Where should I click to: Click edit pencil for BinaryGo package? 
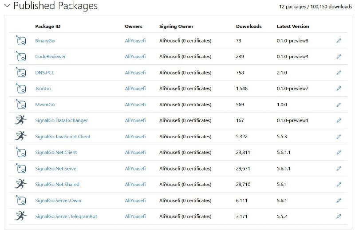point(339,41)
